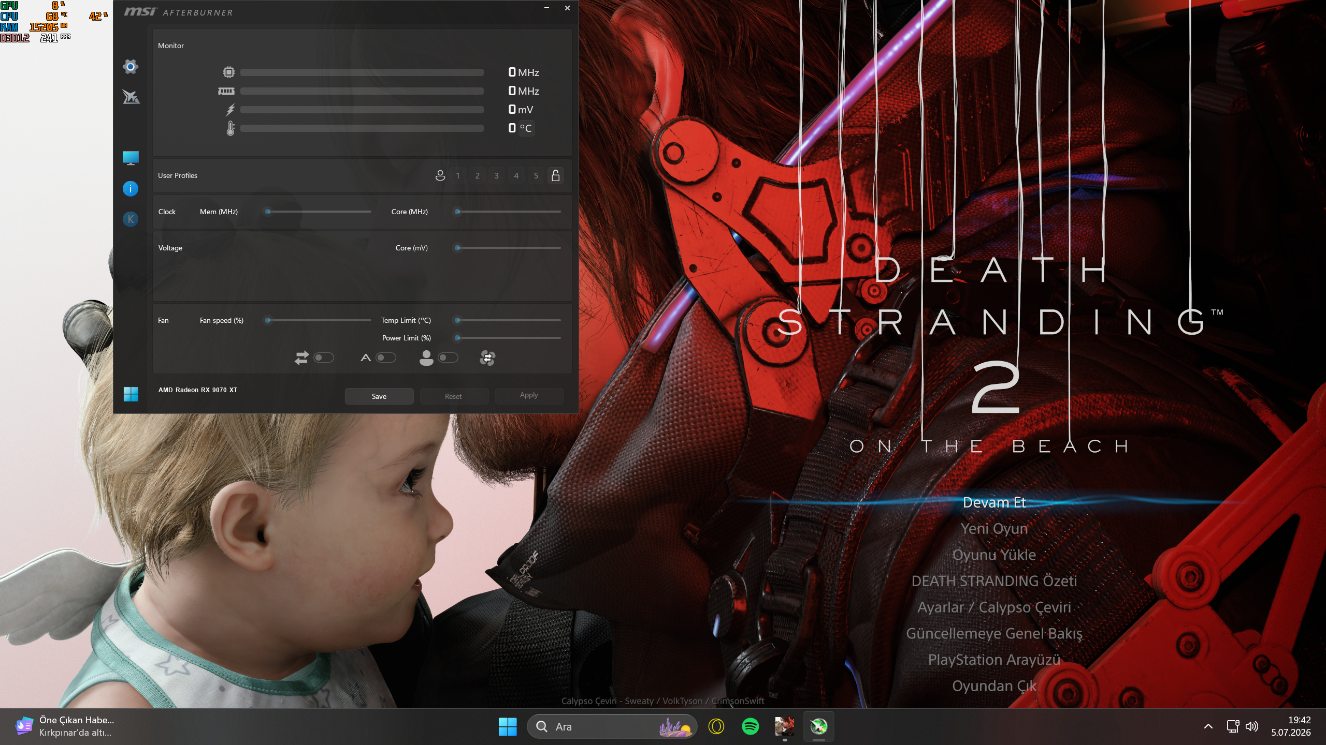The image size is (1326, 745).
Task: Adjust the Core (MHz) clock slider
Action: 508,212
